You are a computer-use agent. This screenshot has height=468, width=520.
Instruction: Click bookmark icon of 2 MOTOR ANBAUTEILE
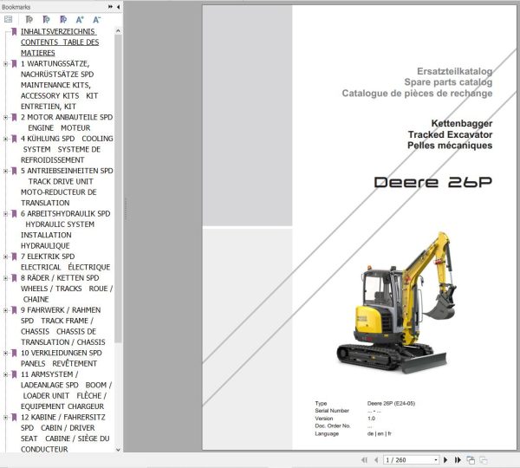14,117
